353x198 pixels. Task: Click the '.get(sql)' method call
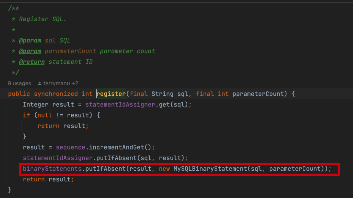172,105
